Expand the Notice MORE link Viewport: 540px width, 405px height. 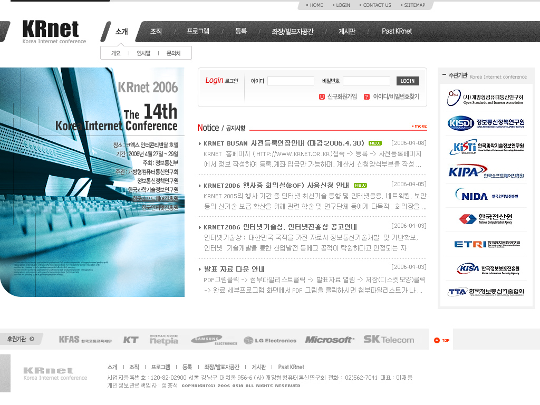coord(420,126)
